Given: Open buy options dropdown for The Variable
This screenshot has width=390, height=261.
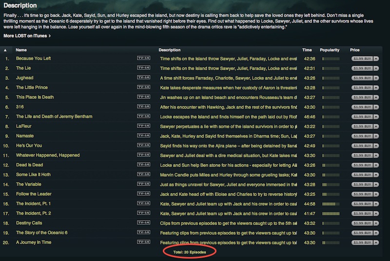Looking at the screenshot, I should [x=376, y=185].
